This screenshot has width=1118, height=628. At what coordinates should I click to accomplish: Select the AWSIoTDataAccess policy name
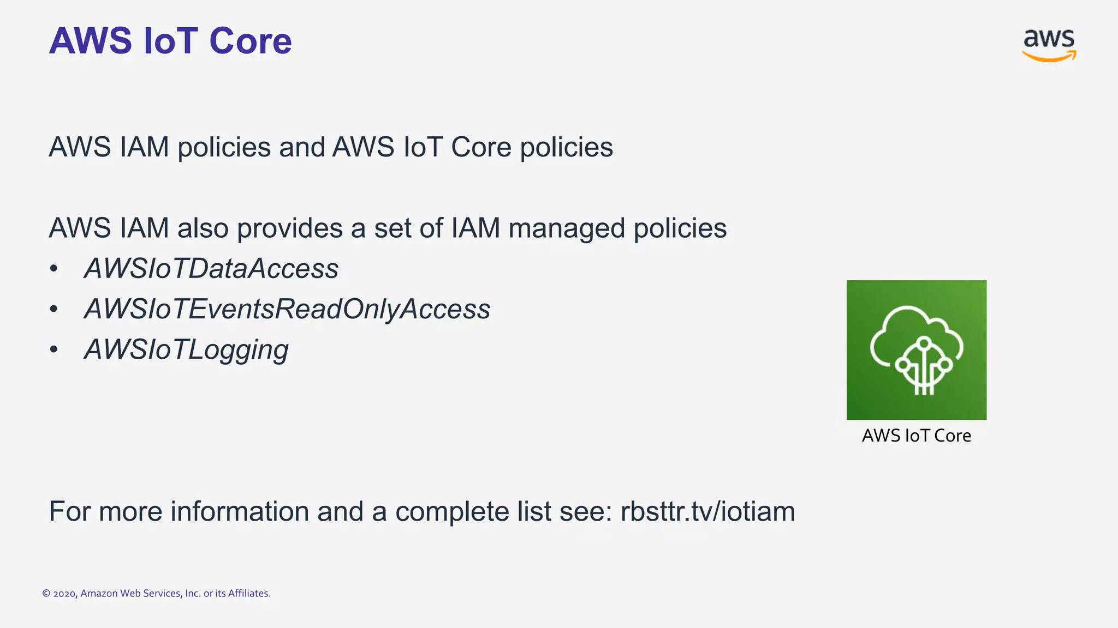[x=211, y=269]
